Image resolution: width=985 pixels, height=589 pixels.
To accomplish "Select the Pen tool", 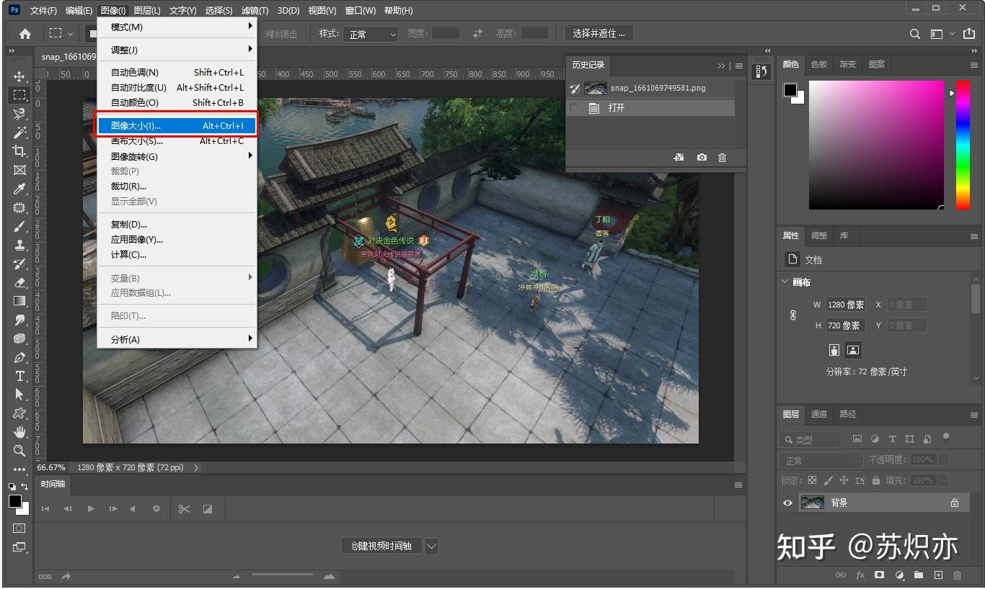I will coord(19,357).
